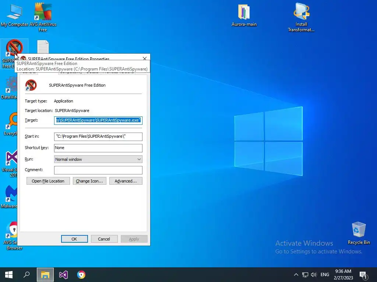Click the Start in field

[x=98, y=137]
